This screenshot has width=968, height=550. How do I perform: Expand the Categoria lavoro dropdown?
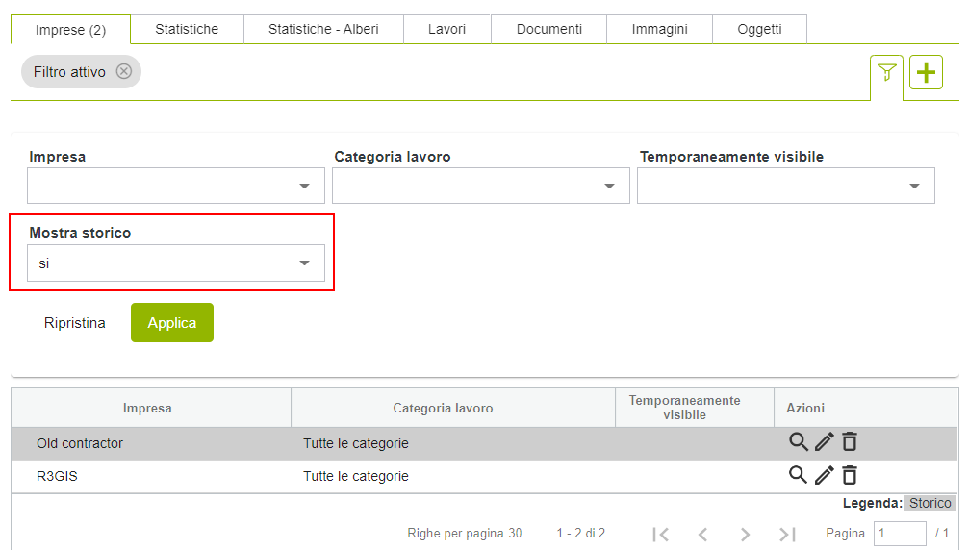(480, 186)
